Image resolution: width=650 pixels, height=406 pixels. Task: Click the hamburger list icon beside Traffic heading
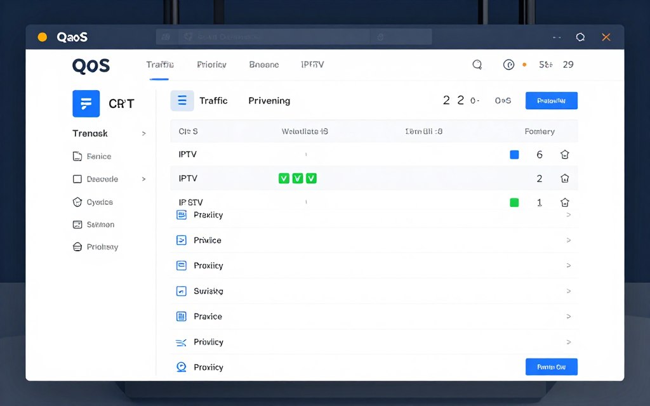182,101
